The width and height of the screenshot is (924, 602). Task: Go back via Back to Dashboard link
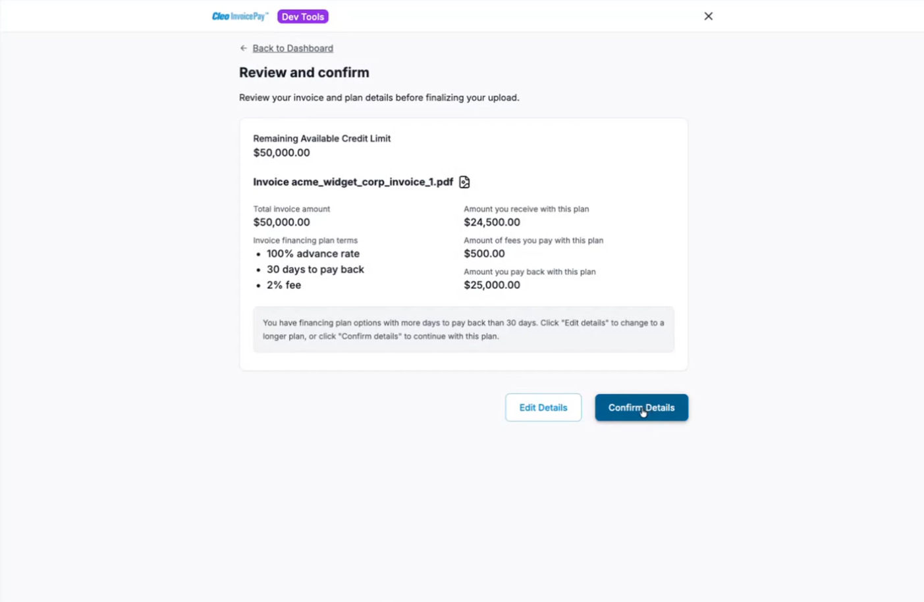coord(293,48)
